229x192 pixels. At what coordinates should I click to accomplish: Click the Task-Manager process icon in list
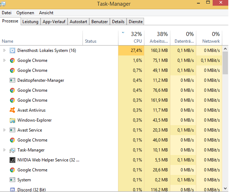[12, 150]
